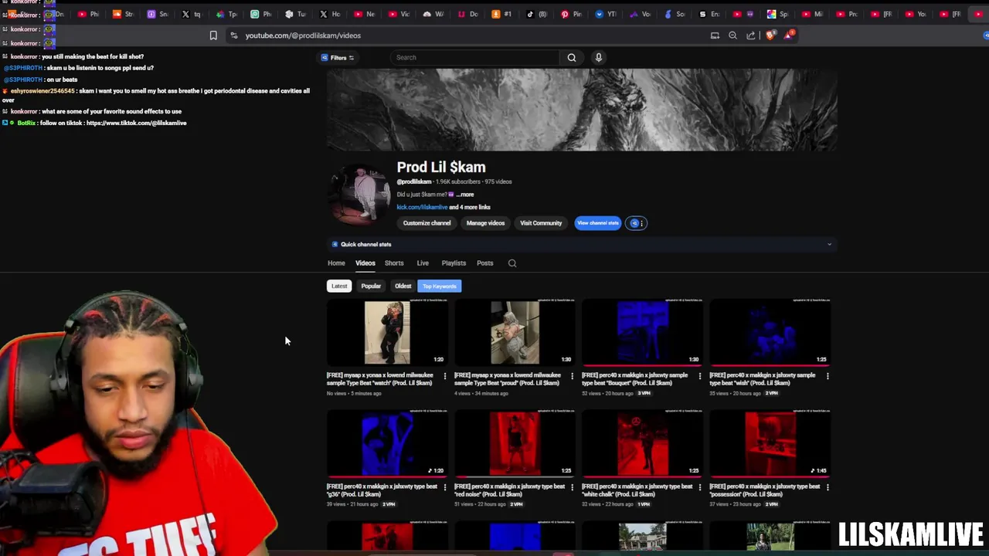Open the Filters dropdown
Image resolution: width=989 pixels, height=556 pixels.
[338, 57]
